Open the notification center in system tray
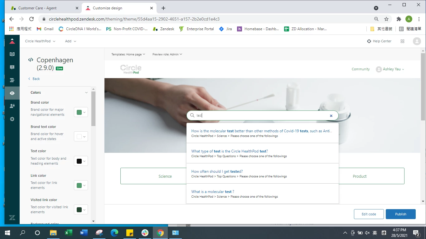The height and width of the screenshot is (239, 426). click(x=416, y=233)
